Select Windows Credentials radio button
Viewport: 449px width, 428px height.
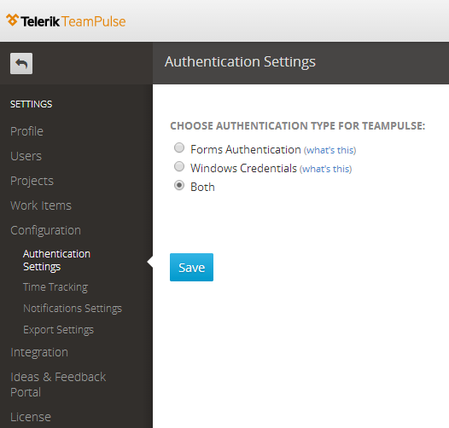[179, 166]
